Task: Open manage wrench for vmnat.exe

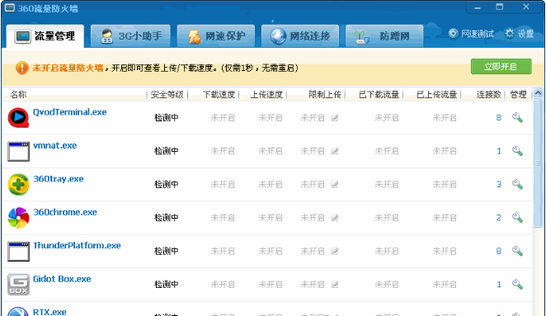Action: 517,151
